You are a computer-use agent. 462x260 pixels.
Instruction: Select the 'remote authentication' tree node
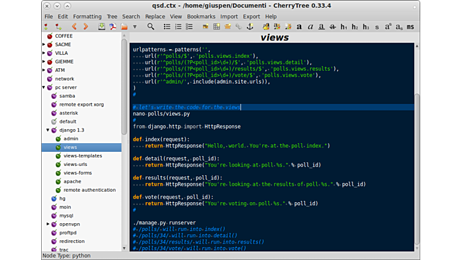tap(89, 190)
